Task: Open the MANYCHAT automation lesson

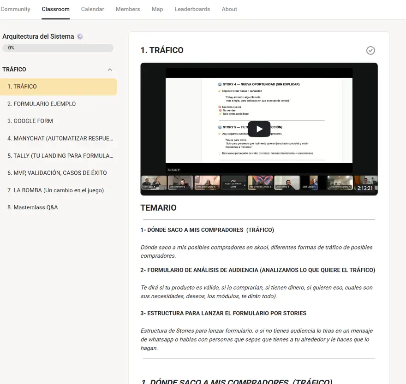Action: tap(60, 138)
